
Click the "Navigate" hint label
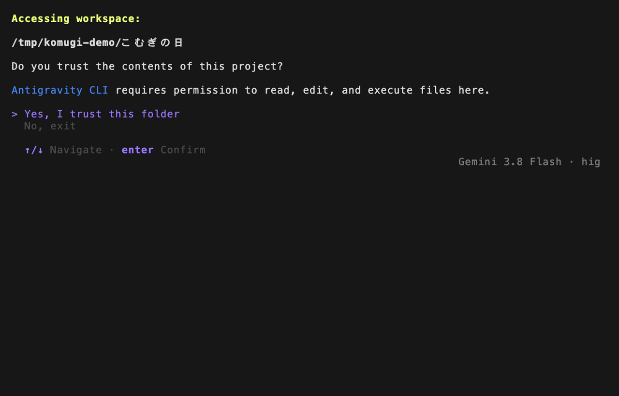coord(76,150)
